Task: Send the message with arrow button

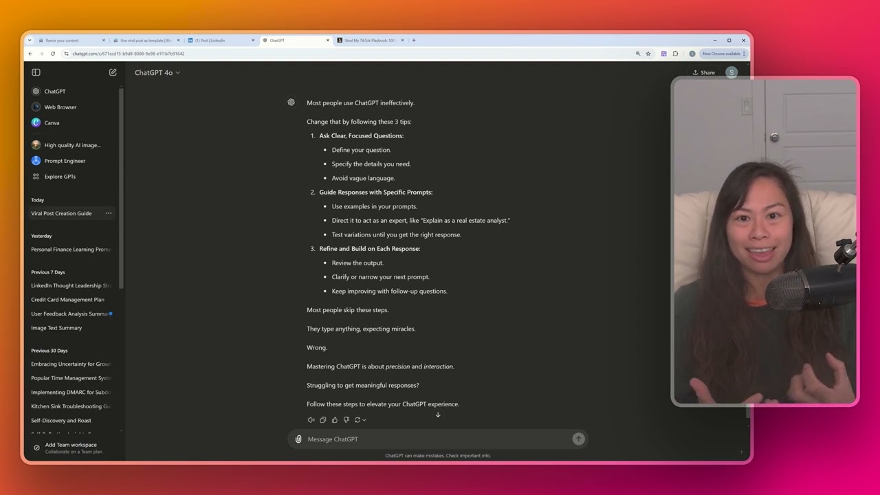Action: coord(578,439)
